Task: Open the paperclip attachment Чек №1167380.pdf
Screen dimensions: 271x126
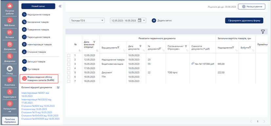Action: pos(193,64)
